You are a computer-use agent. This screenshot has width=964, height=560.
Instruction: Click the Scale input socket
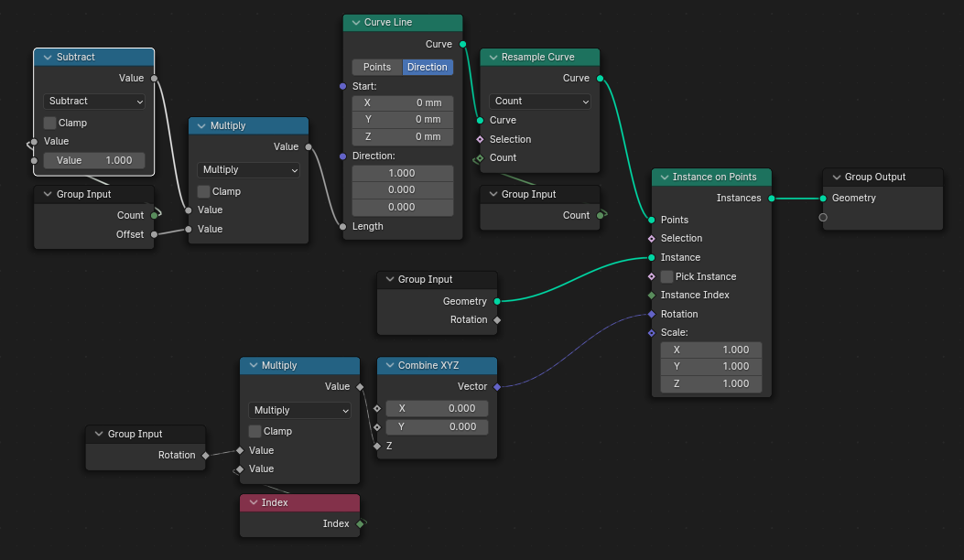652,333
